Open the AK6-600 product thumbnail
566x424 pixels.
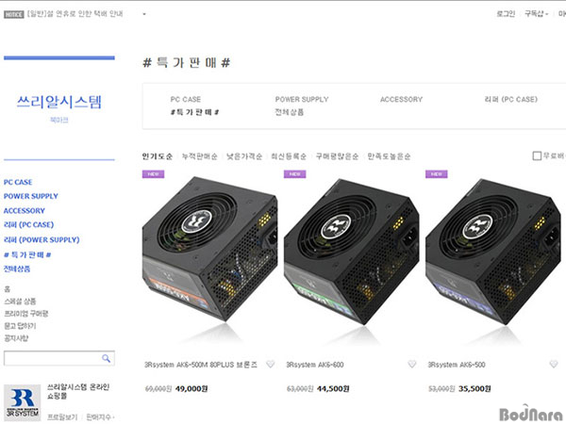351,252
